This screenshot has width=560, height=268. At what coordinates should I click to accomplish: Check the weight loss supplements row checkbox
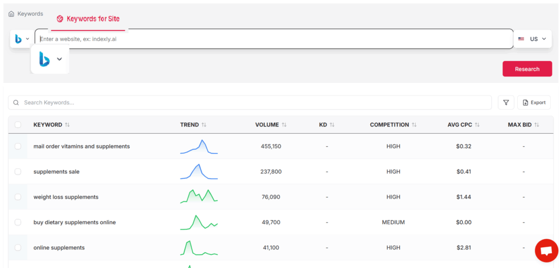point(18,196)
